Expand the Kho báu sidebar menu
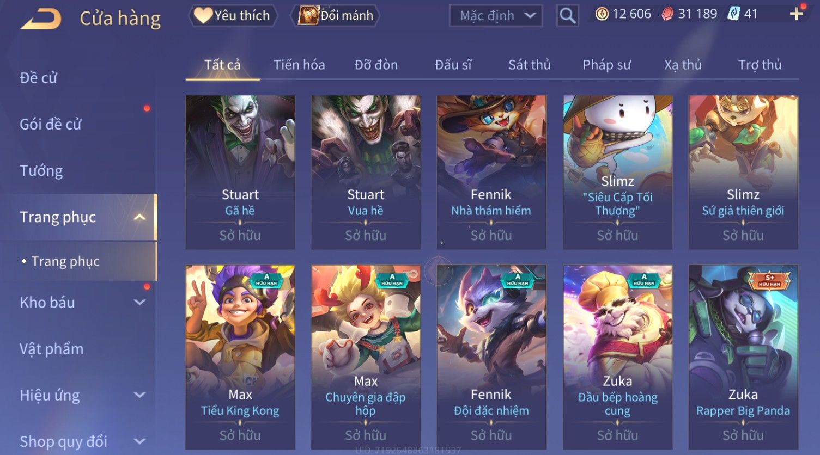The image size is (820, 455). (x=140, y=303)
